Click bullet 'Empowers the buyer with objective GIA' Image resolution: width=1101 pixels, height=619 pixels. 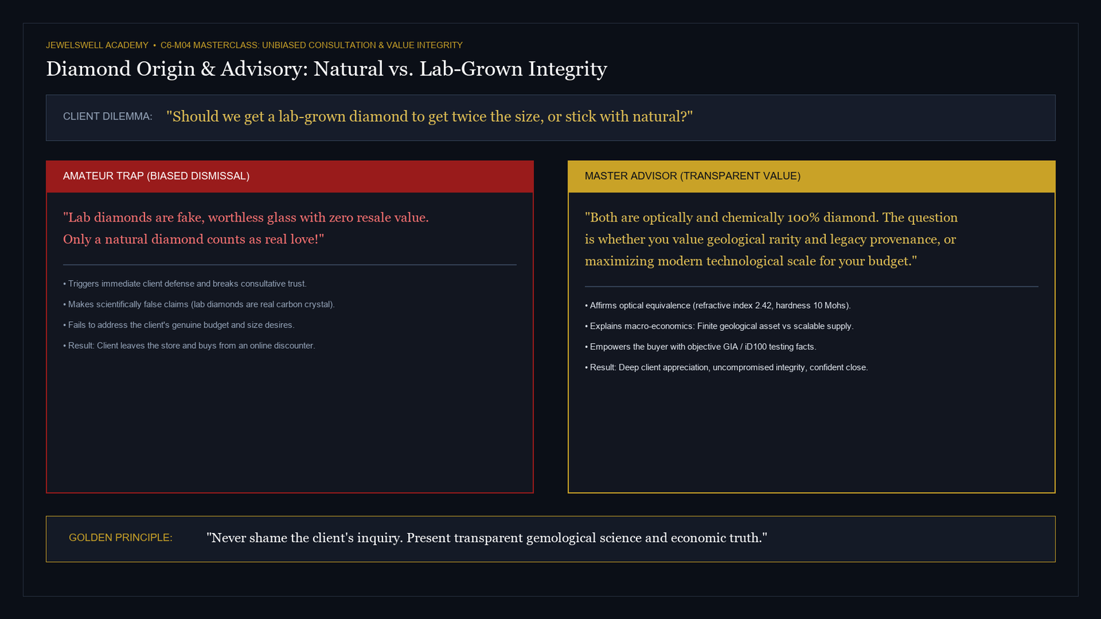click(x=701, y=347)
